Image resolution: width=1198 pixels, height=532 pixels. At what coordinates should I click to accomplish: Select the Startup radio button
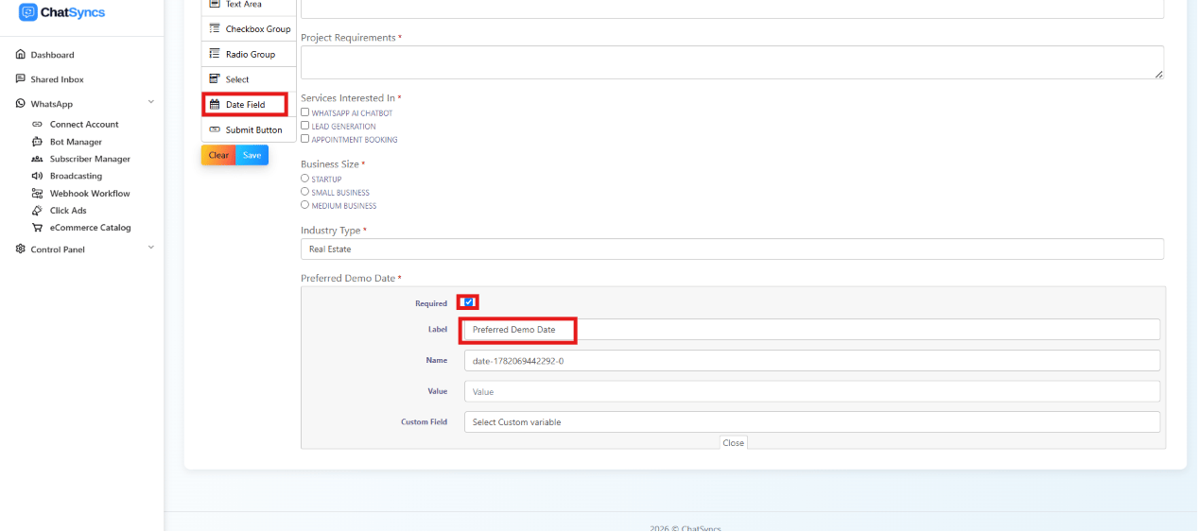pos(304,179)
